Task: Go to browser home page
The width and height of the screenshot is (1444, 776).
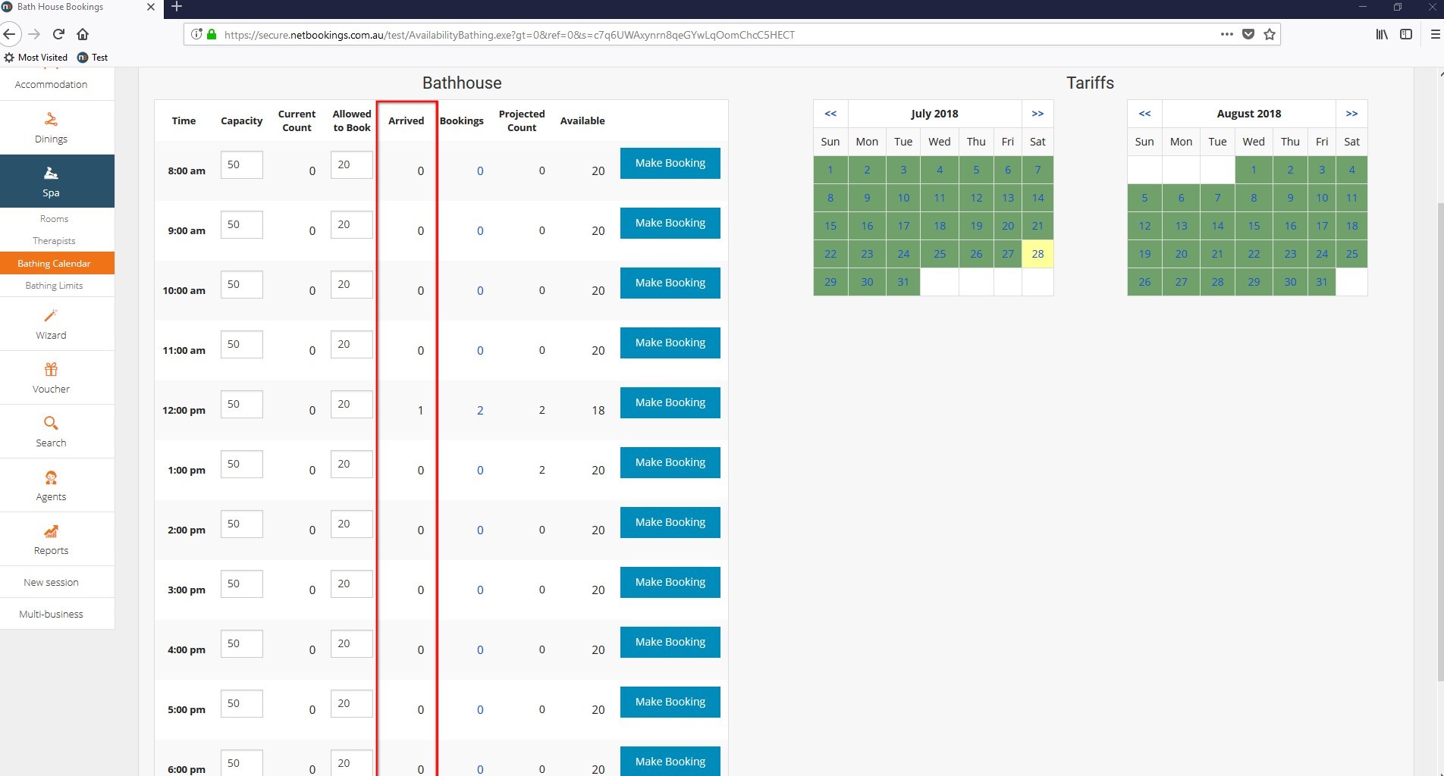Action: (x=83, y=34)
